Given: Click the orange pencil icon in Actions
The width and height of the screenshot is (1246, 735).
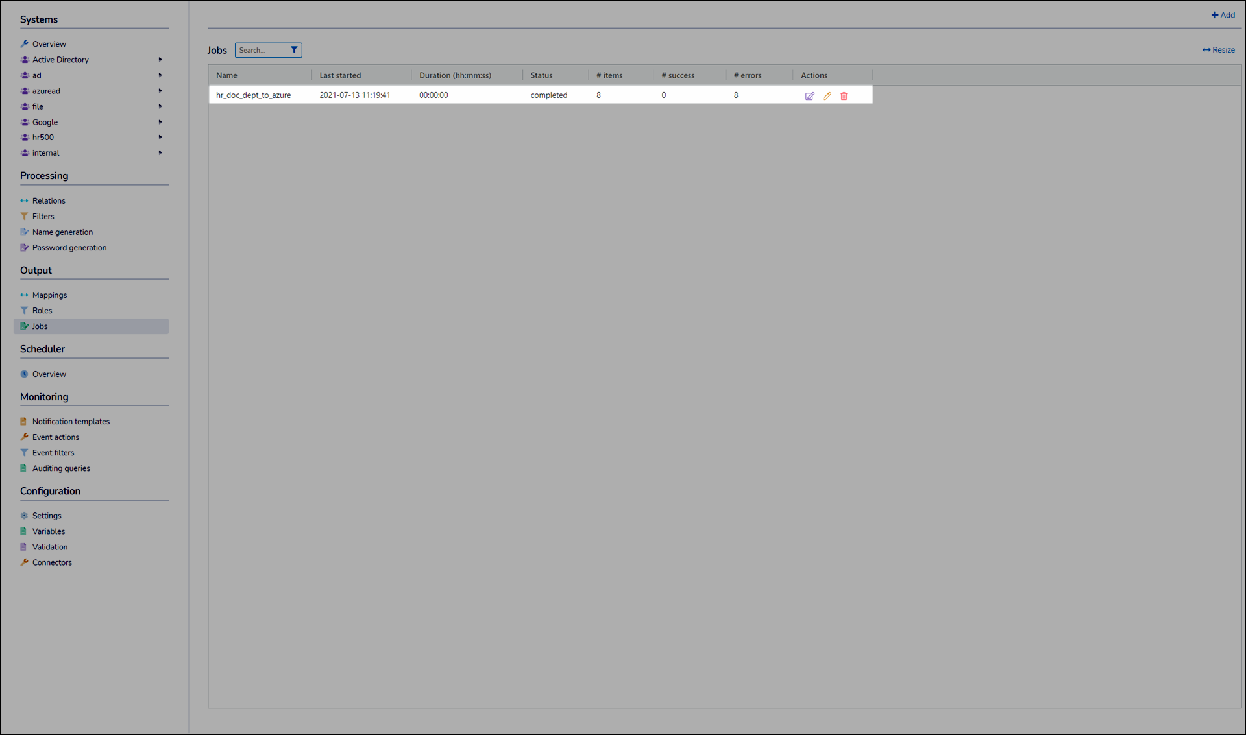Looking at the screenshot, I should point(827,96).
